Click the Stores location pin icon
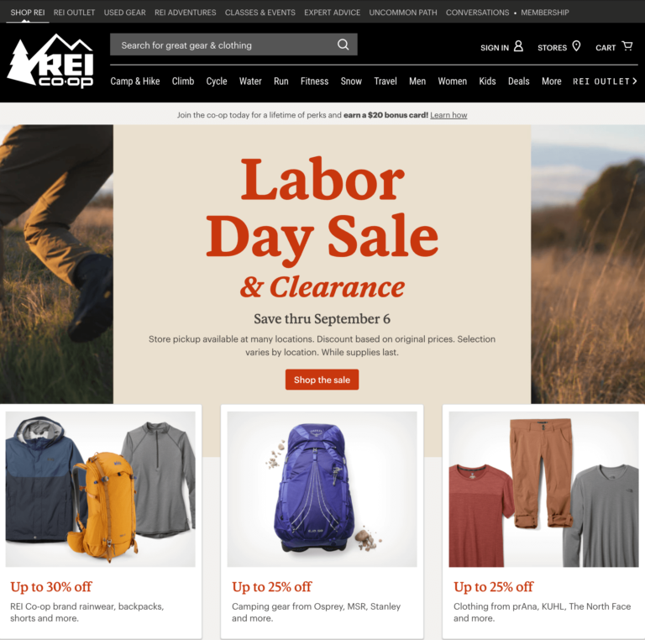The height and width of the screenshot is (640, 645). click(x=576, y=46)
